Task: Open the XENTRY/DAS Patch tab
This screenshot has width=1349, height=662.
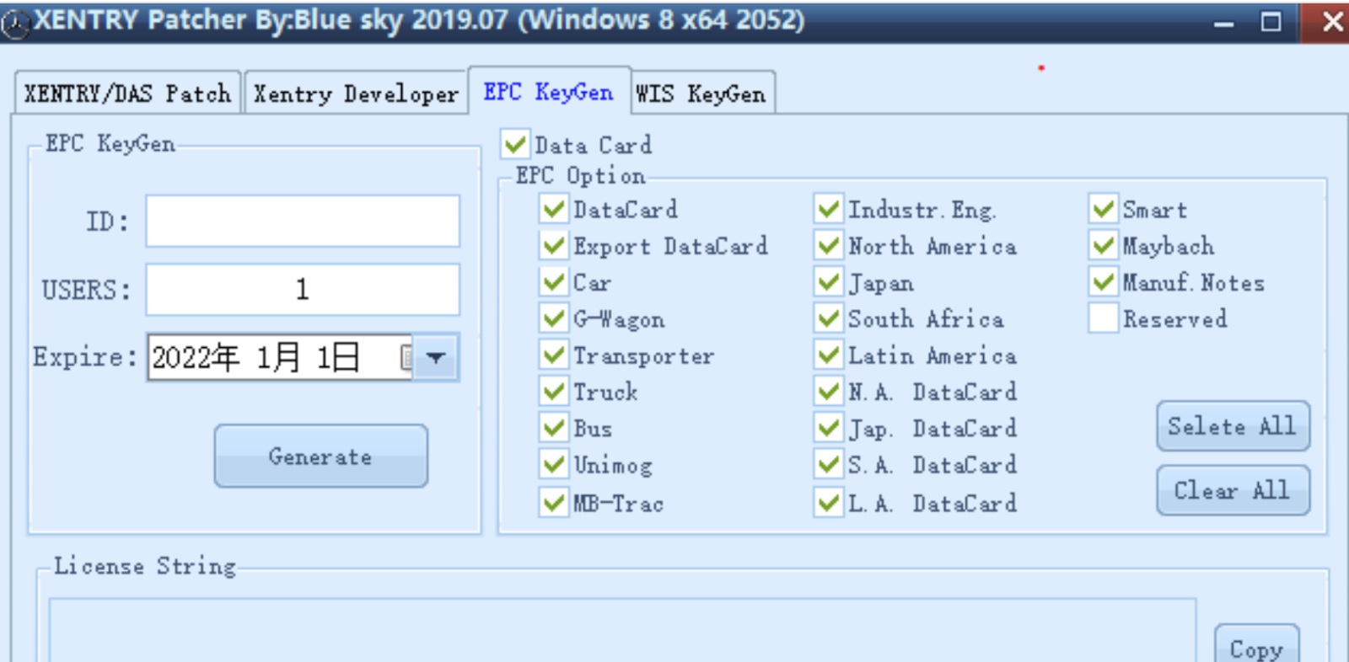Action: click(127, 93)
